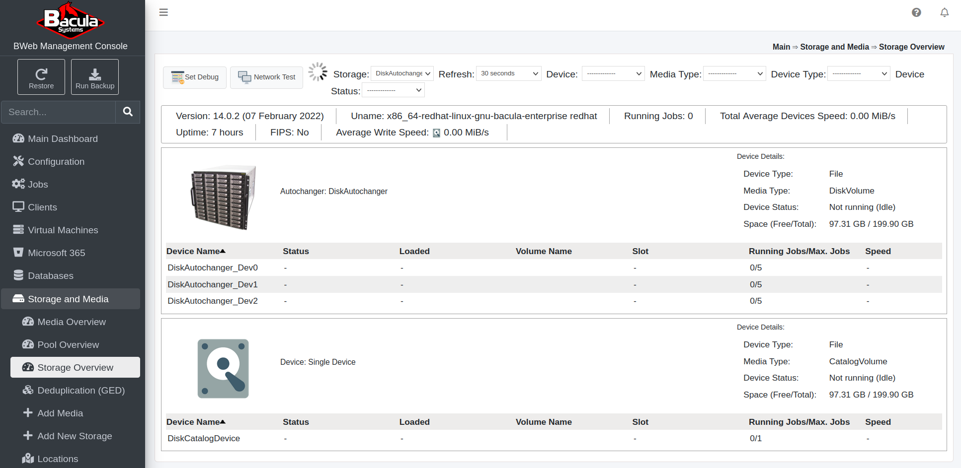Click the DiskAutochanger server rack image

point(223,197)
